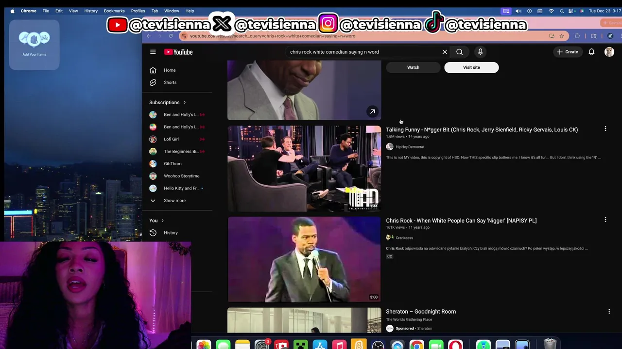The image size is (622, 349).
Task: Open Talking Funny video title link
Action: point(482,130)
